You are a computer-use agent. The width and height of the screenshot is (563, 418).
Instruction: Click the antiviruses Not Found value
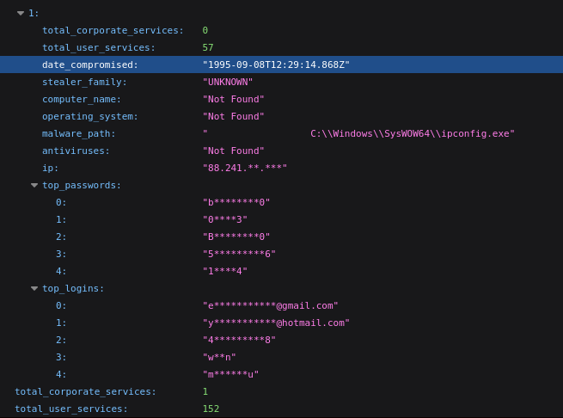click(234, 151)
